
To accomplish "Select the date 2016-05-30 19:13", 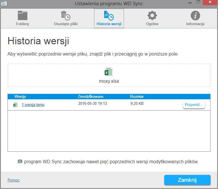I will click(93, 103).
